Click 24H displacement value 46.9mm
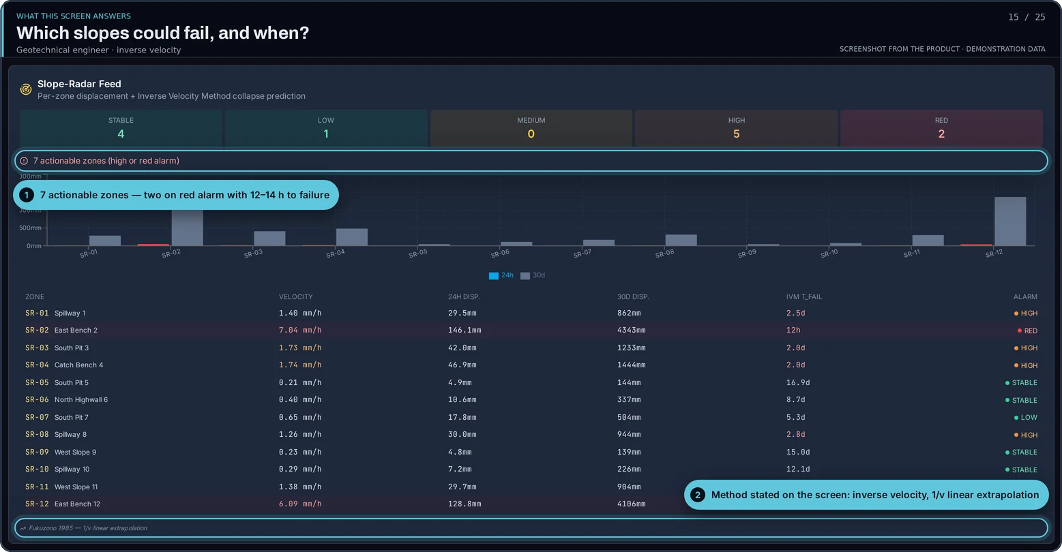 [x=462, y=365]
